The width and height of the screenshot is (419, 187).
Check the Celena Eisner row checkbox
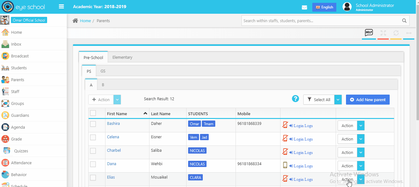pos(93,137)
